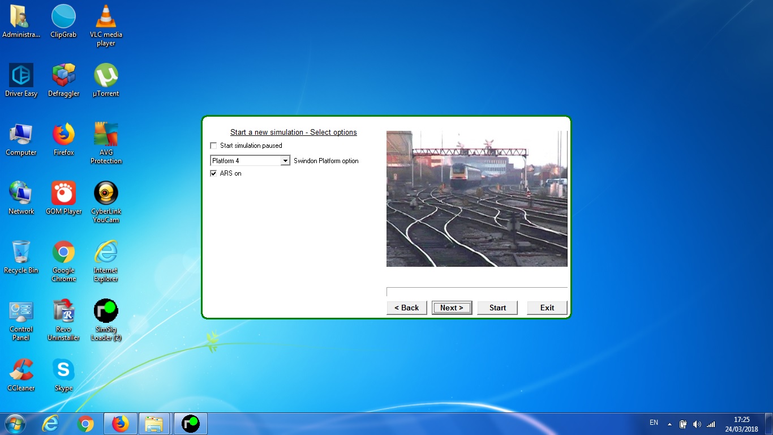Click the empty field above the buttons

477,292
